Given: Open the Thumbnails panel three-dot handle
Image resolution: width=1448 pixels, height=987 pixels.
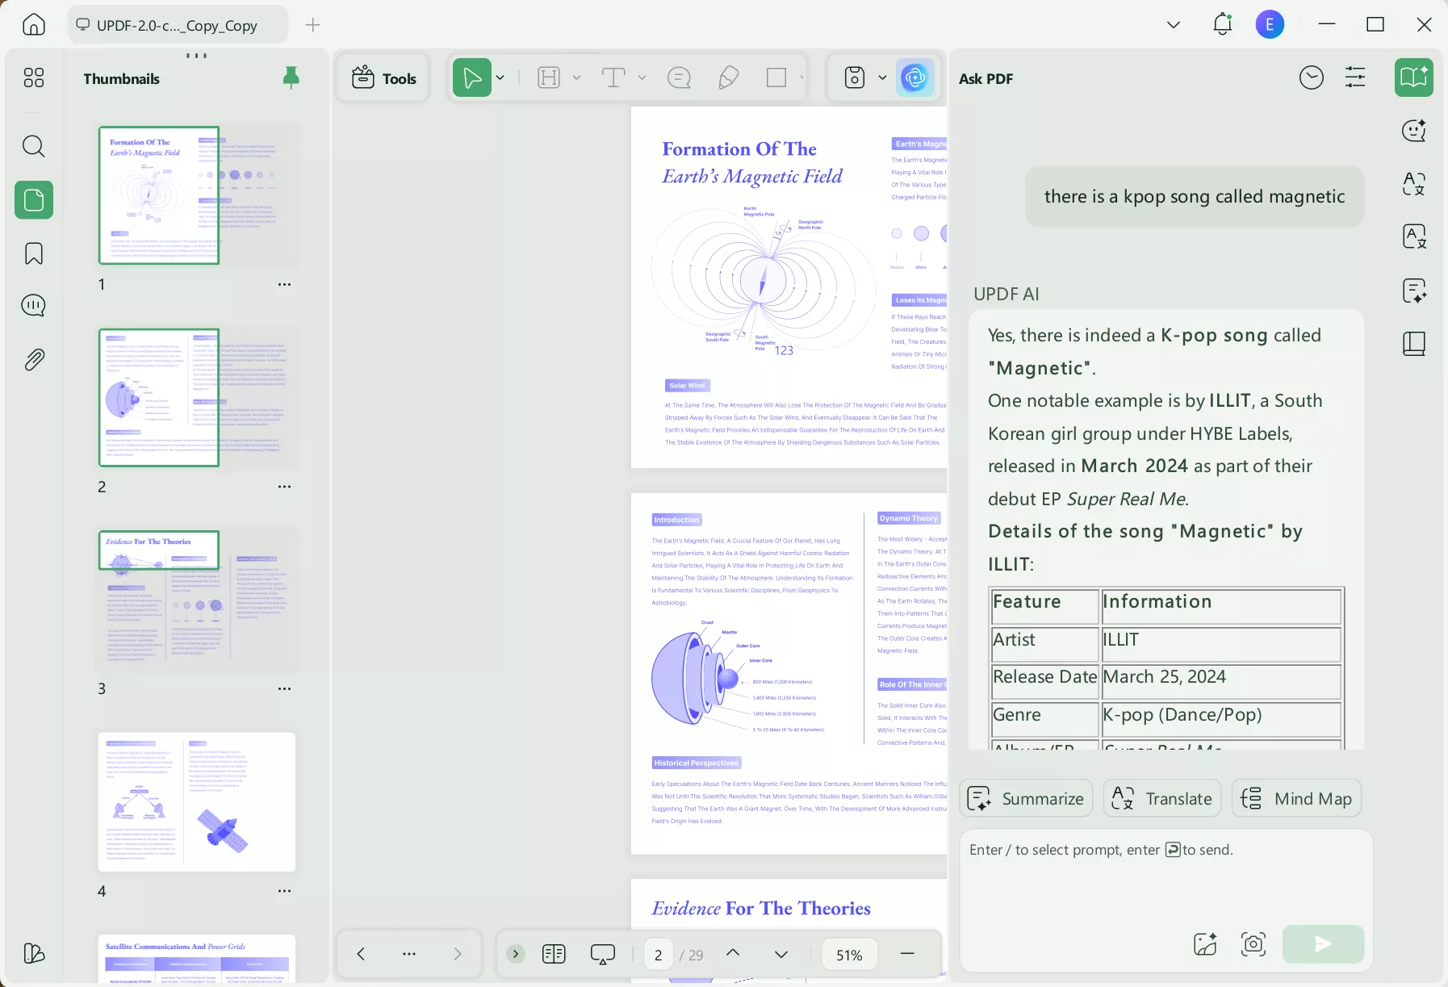Looking at the screenshot, I should tap(196, 56).
